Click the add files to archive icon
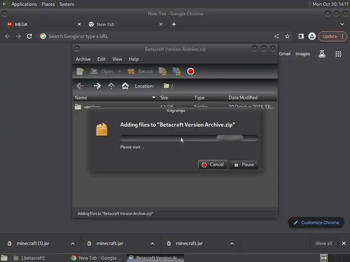The width and height of the screenshot is (350, 262). [x=162, y=71]
